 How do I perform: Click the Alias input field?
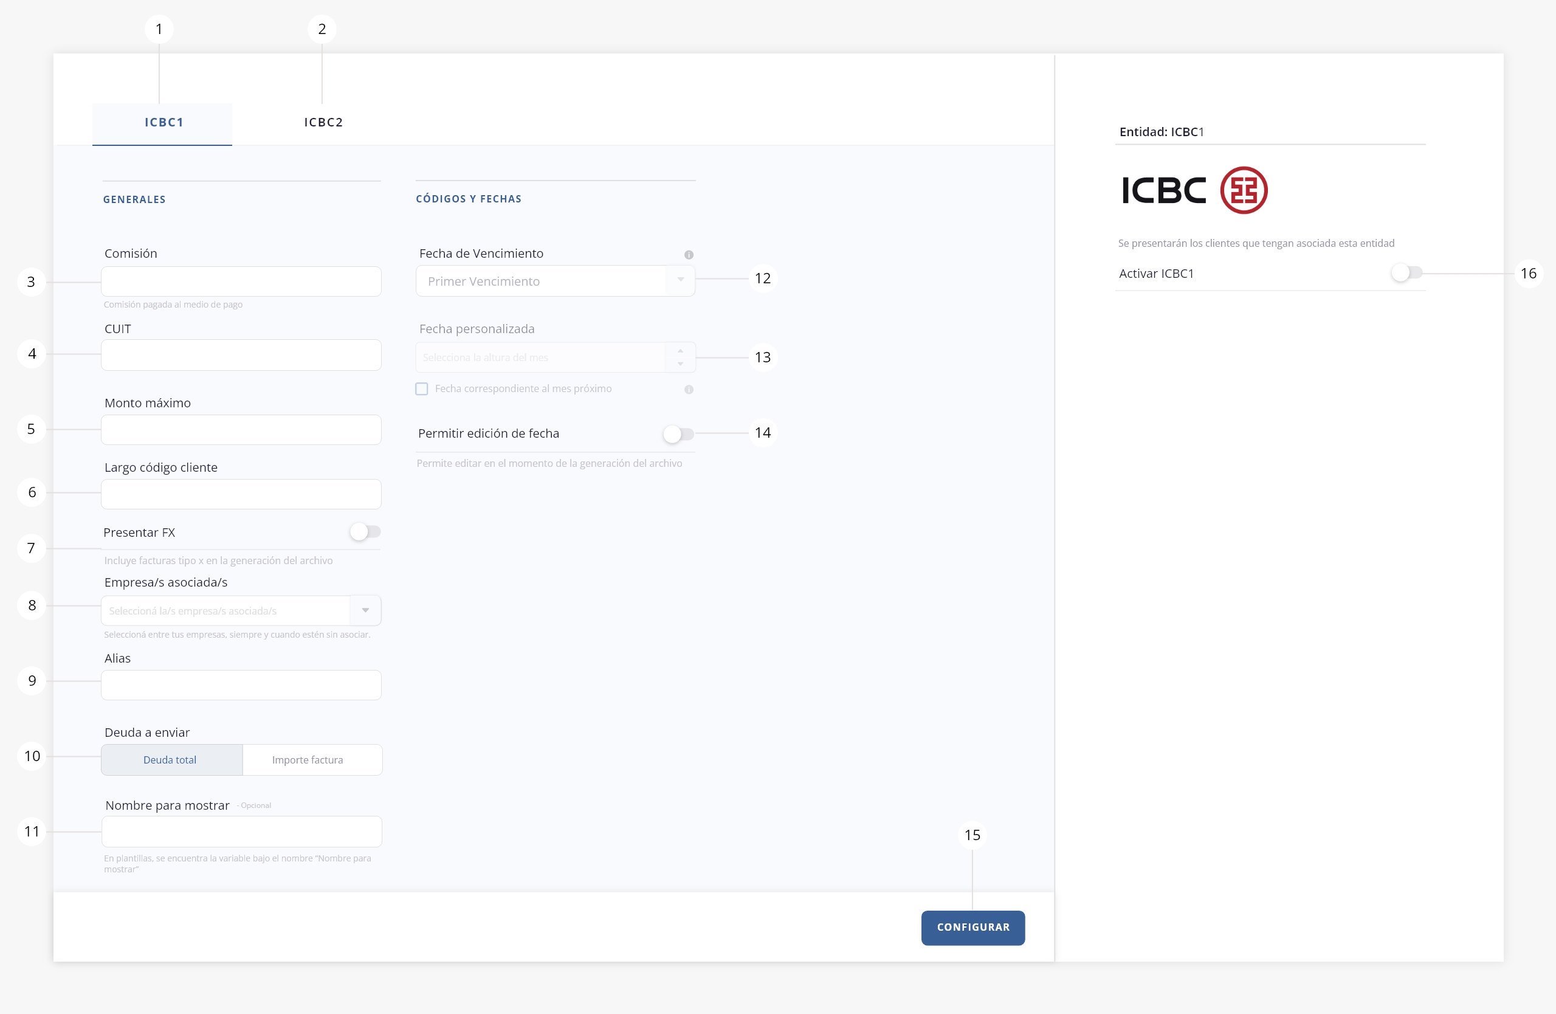pyautogui.click(x=241, y=685)
